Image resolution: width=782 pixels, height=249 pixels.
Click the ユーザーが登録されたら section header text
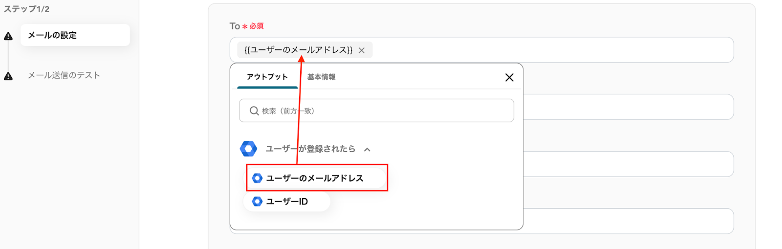click(310, 149)
